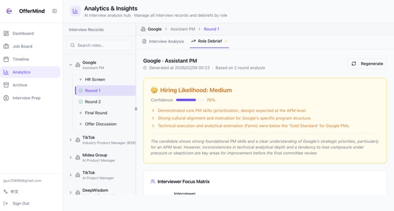
Task: Click the Interview Prep brain icon
Action: click(x=6, y=98)
